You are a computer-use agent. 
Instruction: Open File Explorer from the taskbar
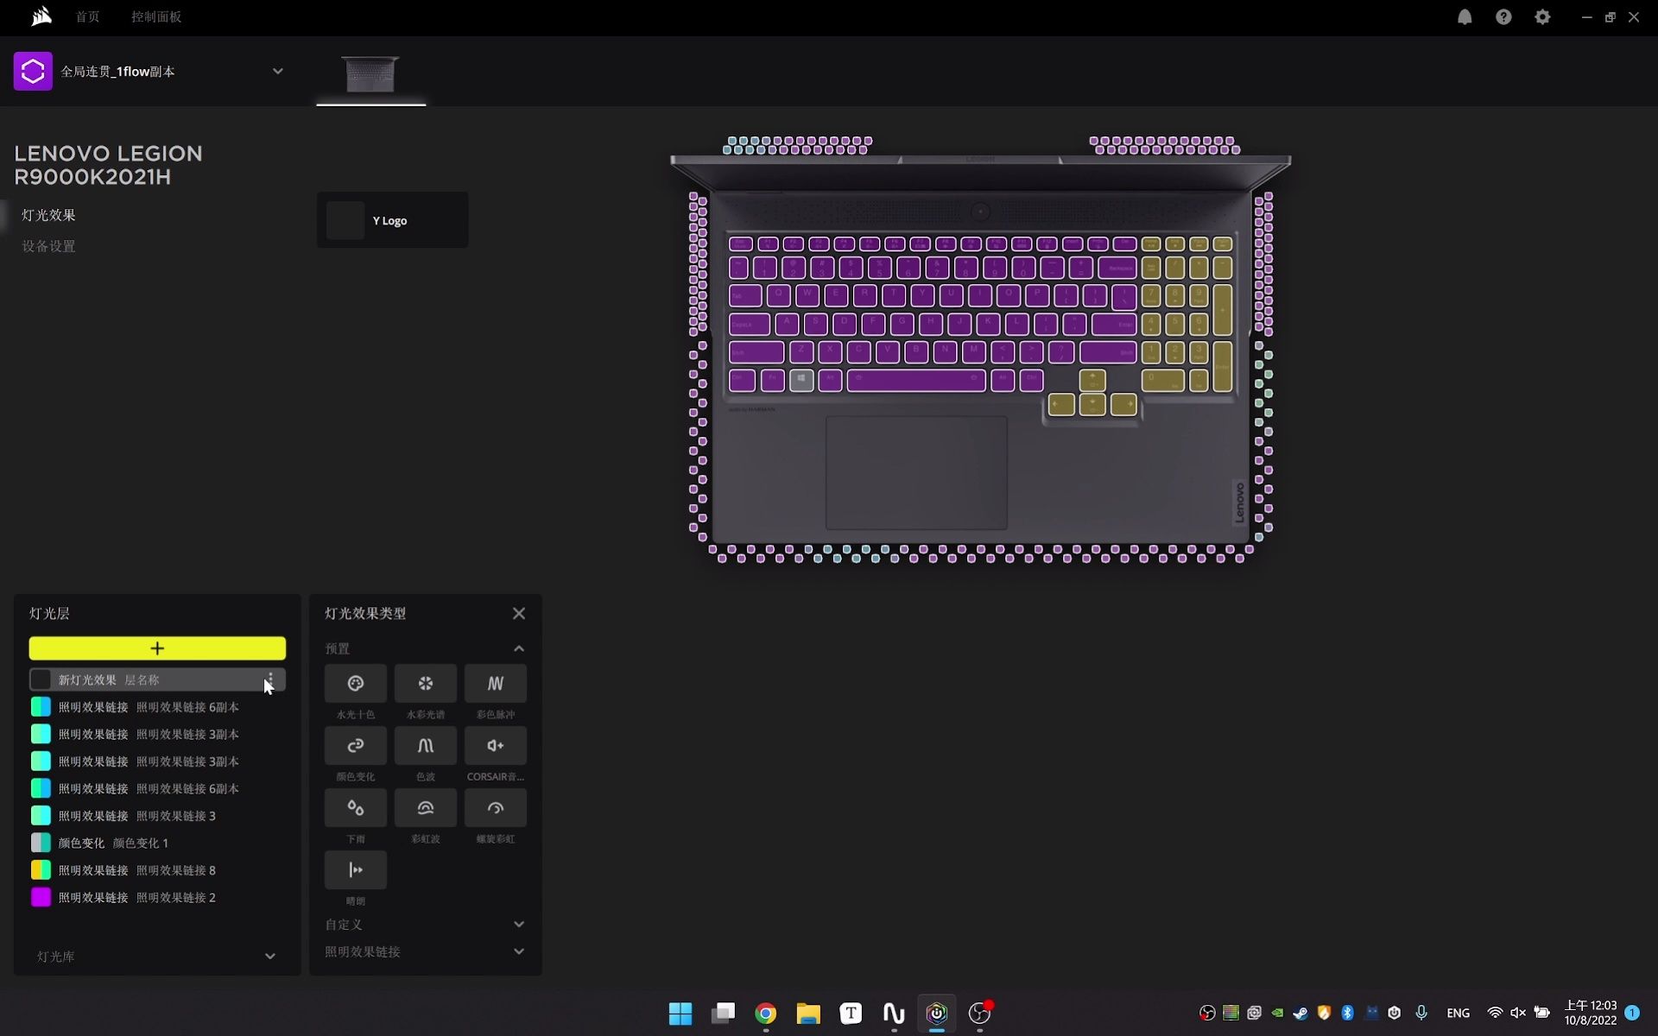point(808,1014)
